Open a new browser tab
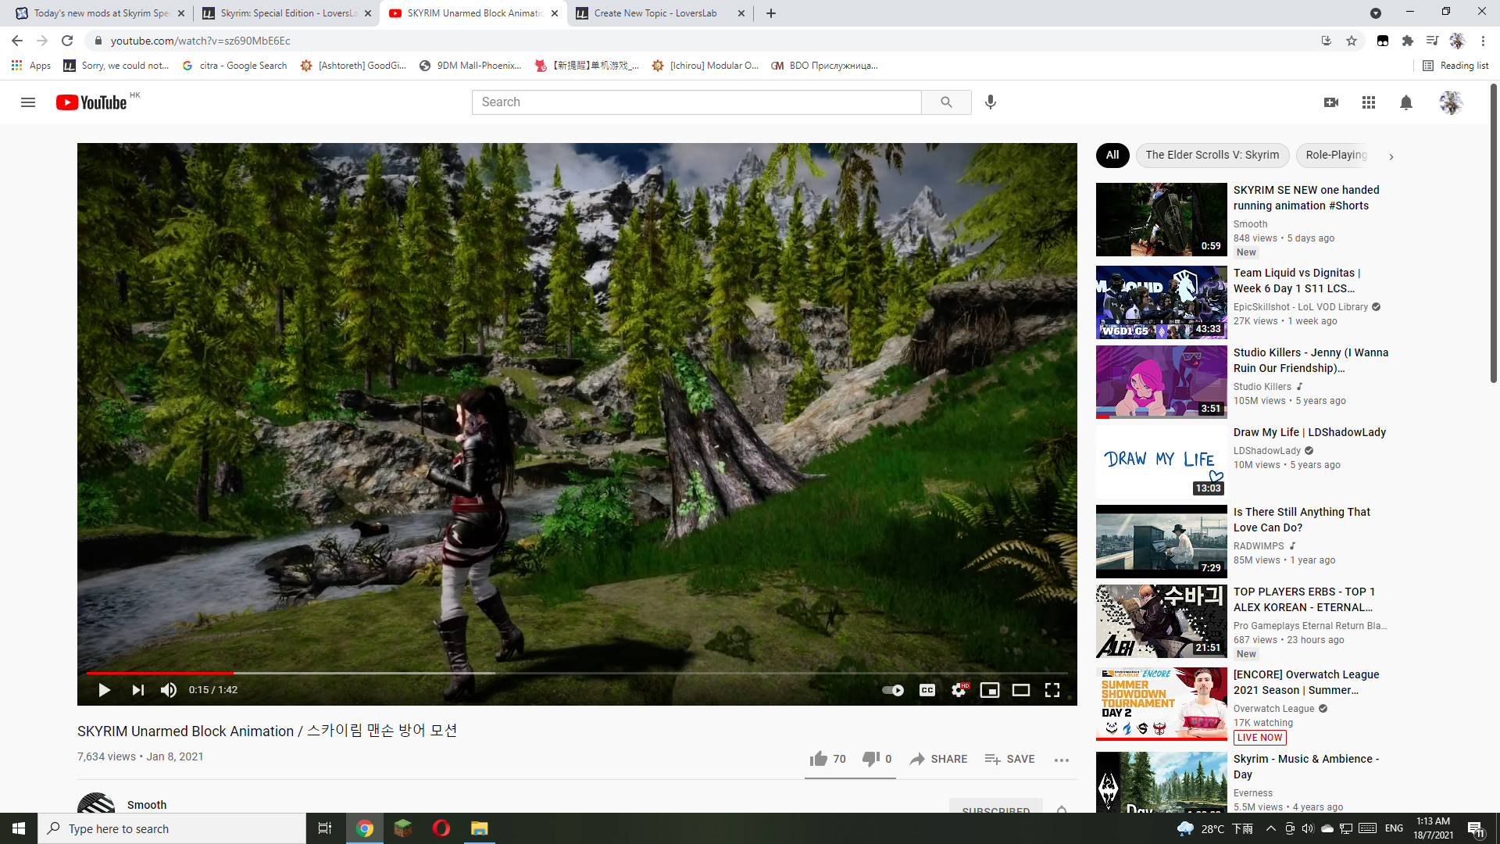 click(771, 13)
